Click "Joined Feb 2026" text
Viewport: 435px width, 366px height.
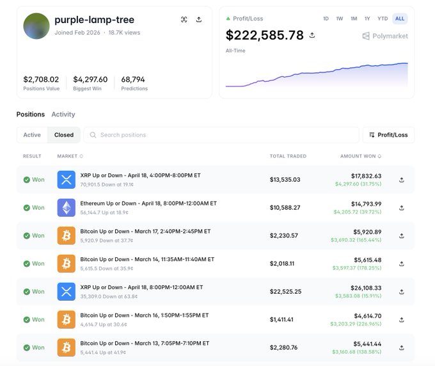[77, 33]
